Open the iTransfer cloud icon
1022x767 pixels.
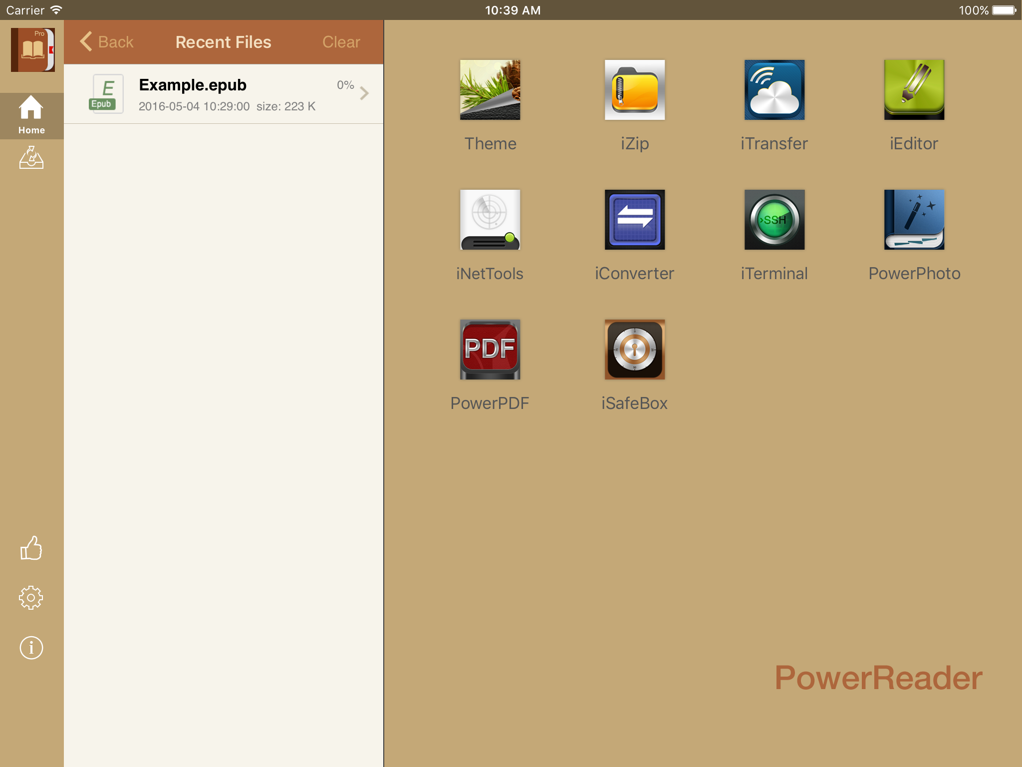(x=774, y=90)
